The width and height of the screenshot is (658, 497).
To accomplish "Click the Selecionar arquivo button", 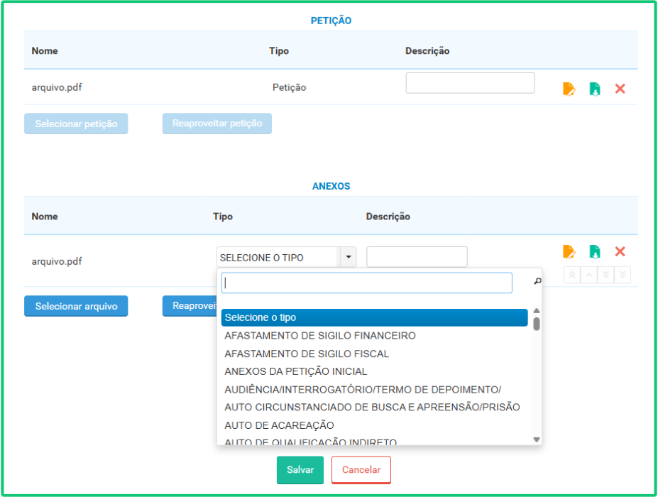I will pyautogui.click(x=76, y=306).
